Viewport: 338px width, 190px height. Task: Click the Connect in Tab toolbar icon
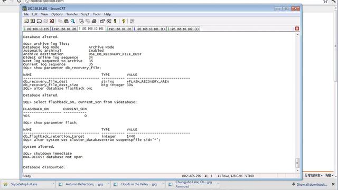(39, 21)
